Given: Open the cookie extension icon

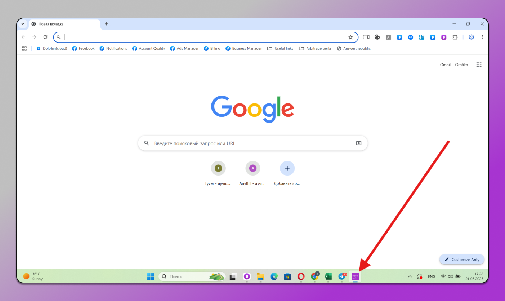Looking at the screenshot, I should [377, 37].
